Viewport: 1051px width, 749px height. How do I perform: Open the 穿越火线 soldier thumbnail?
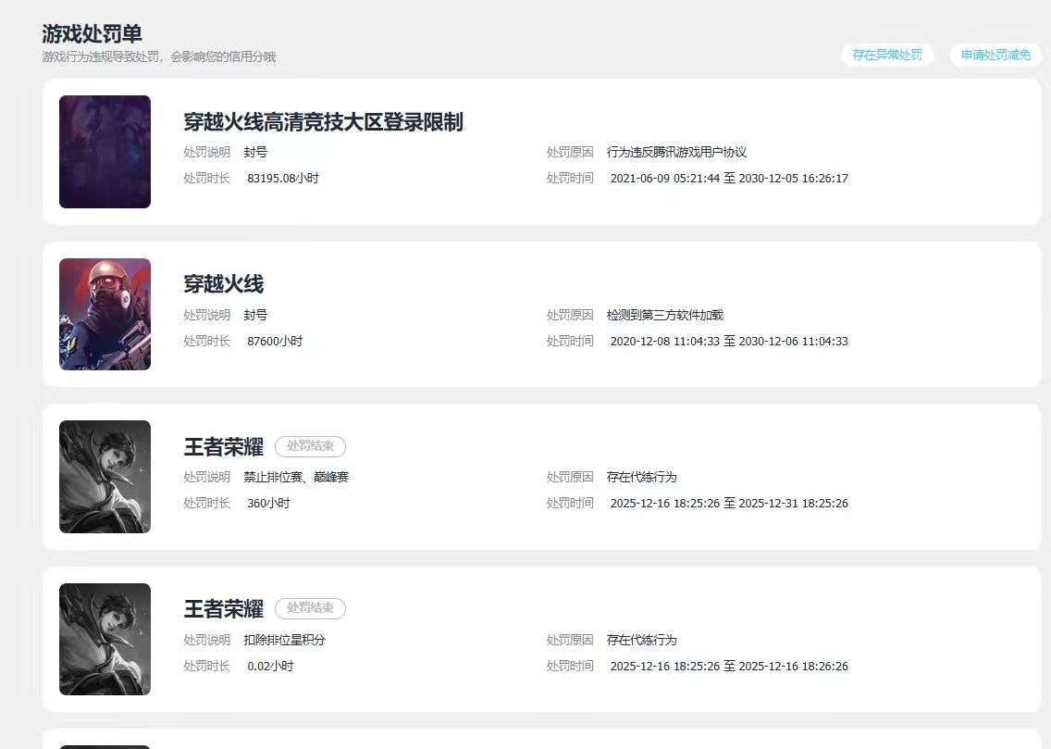point(105,315)
